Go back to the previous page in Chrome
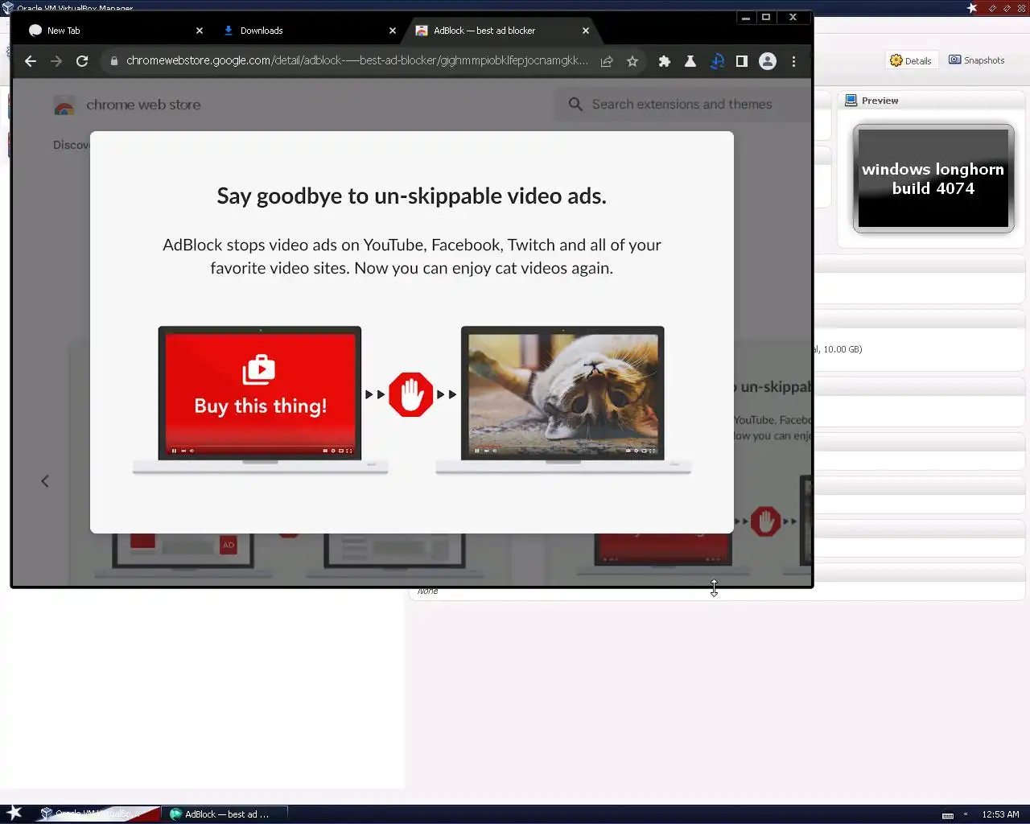The width and height of the screenshot is (1030, 824). coord(31,61)
